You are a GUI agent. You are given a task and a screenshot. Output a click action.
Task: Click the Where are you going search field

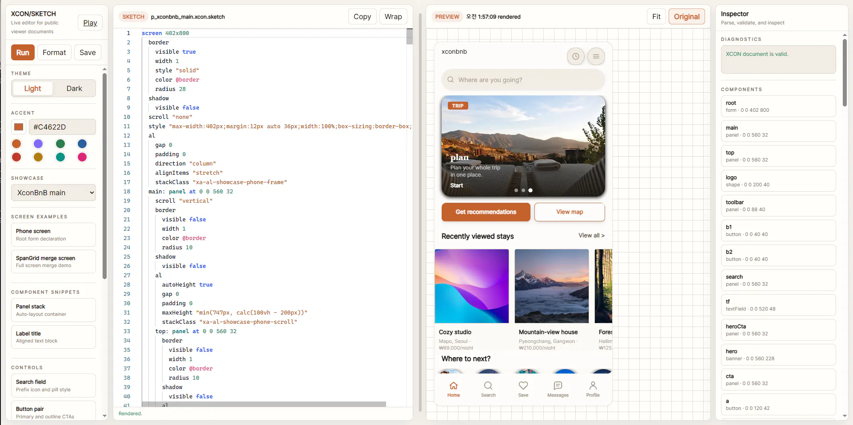(x=523, y=80)
